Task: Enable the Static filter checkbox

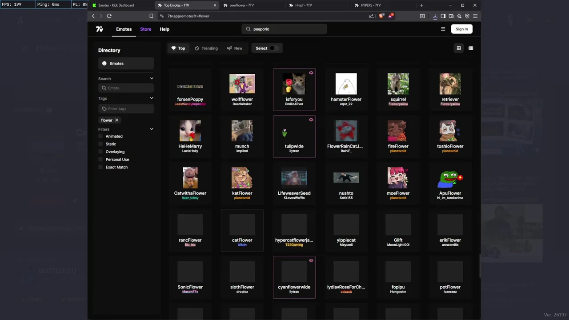Action: 100,144
